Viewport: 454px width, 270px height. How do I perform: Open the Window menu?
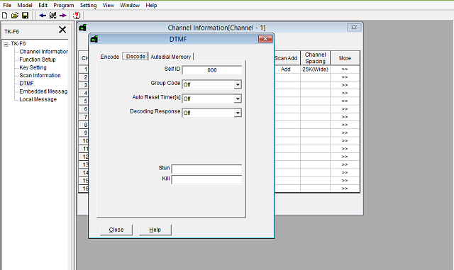tap(130, 5)
